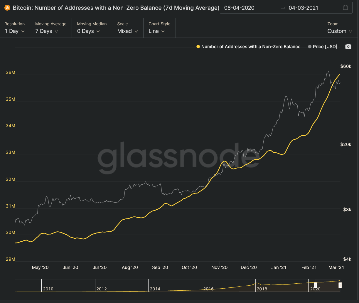Screen dimensions: 359x303
Task: Open the Moving Median 0 Days dropdown
Action: click(x=92, y=28)
